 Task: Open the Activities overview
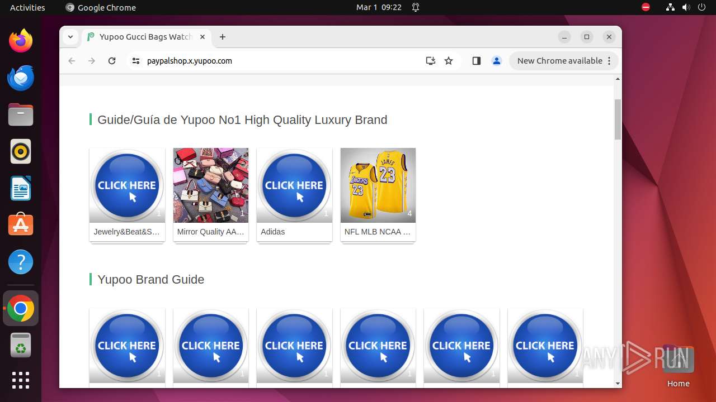click(x=27, y=7)
